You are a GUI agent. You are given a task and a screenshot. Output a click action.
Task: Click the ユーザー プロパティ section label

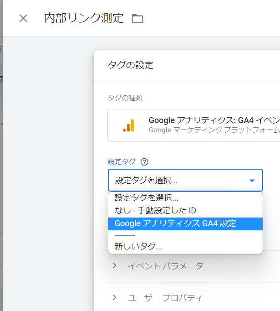(165, 298)
